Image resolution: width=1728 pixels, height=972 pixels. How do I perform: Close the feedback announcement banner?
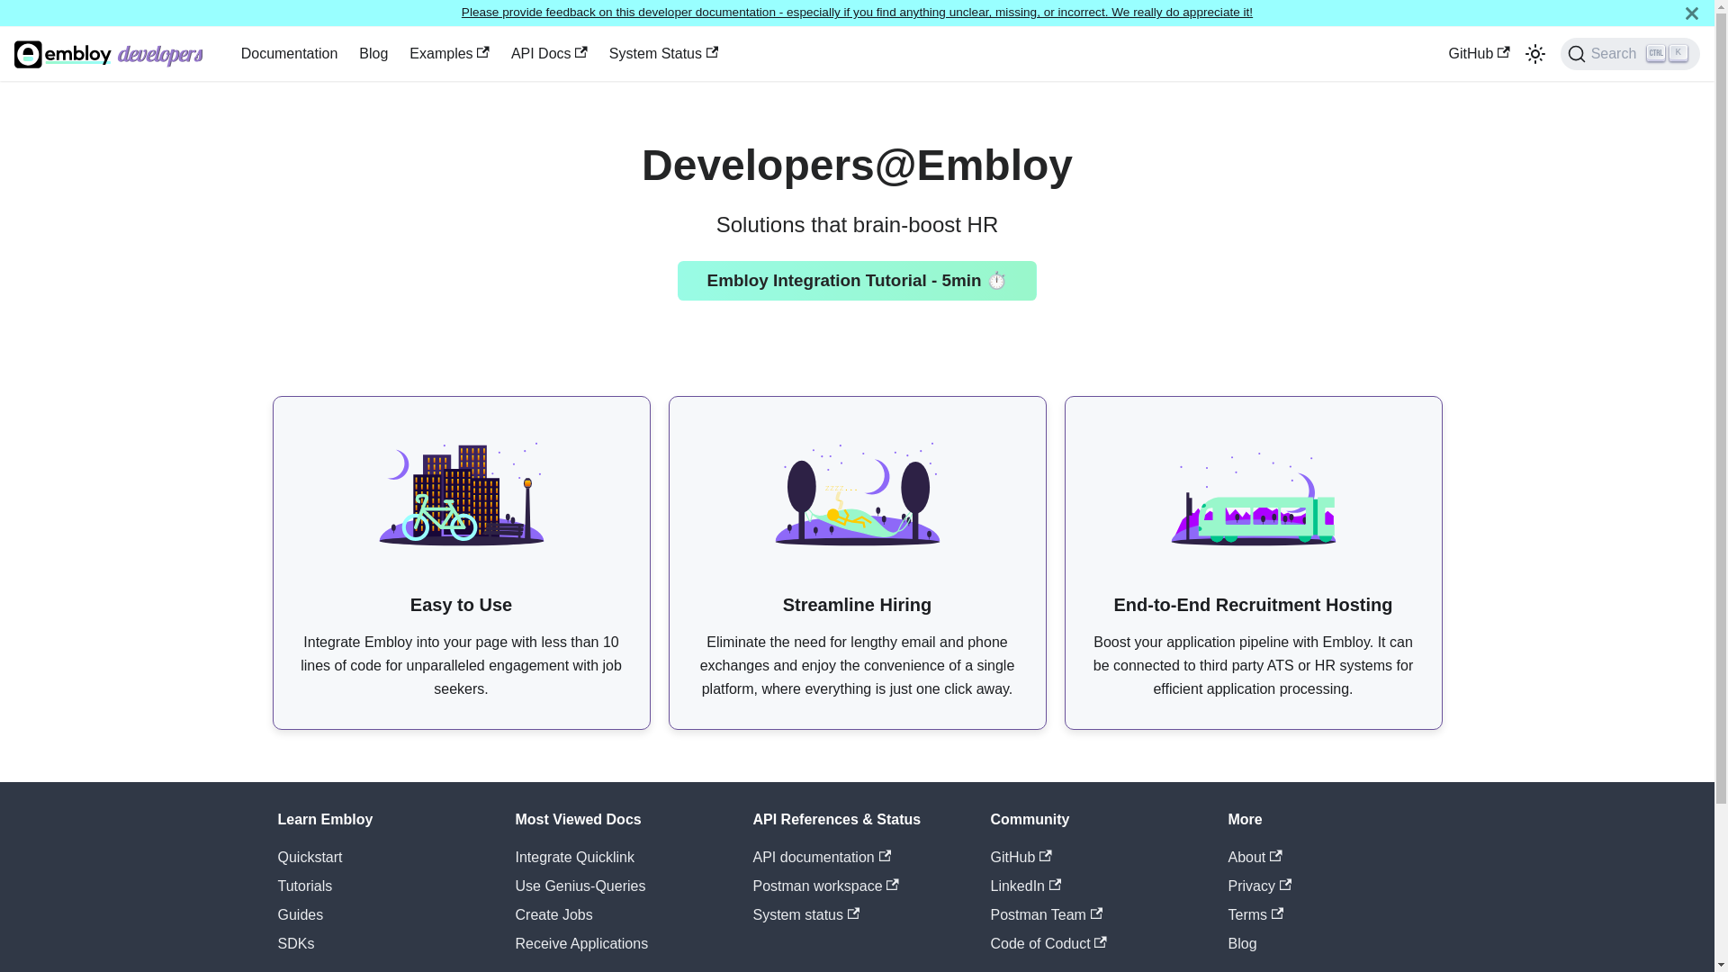click(x=1691, y=13)
